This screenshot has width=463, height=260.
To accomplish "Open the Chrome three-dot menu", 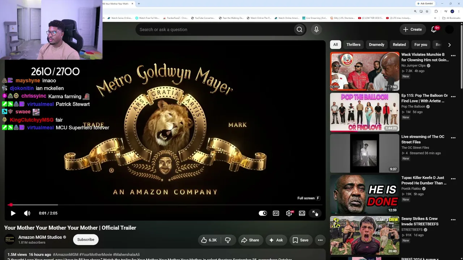I will tap(459, 11).
